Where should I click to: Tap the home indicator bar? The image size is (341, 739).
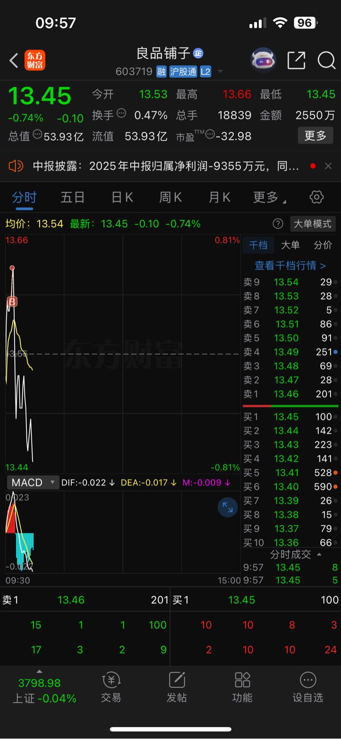pos(170,729)
